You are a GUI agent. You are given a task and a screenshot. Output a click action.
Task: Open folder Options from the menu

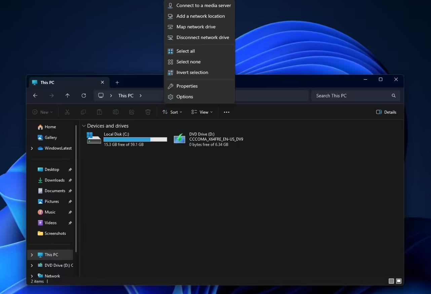pyautogui.click(x=199, y=97)
